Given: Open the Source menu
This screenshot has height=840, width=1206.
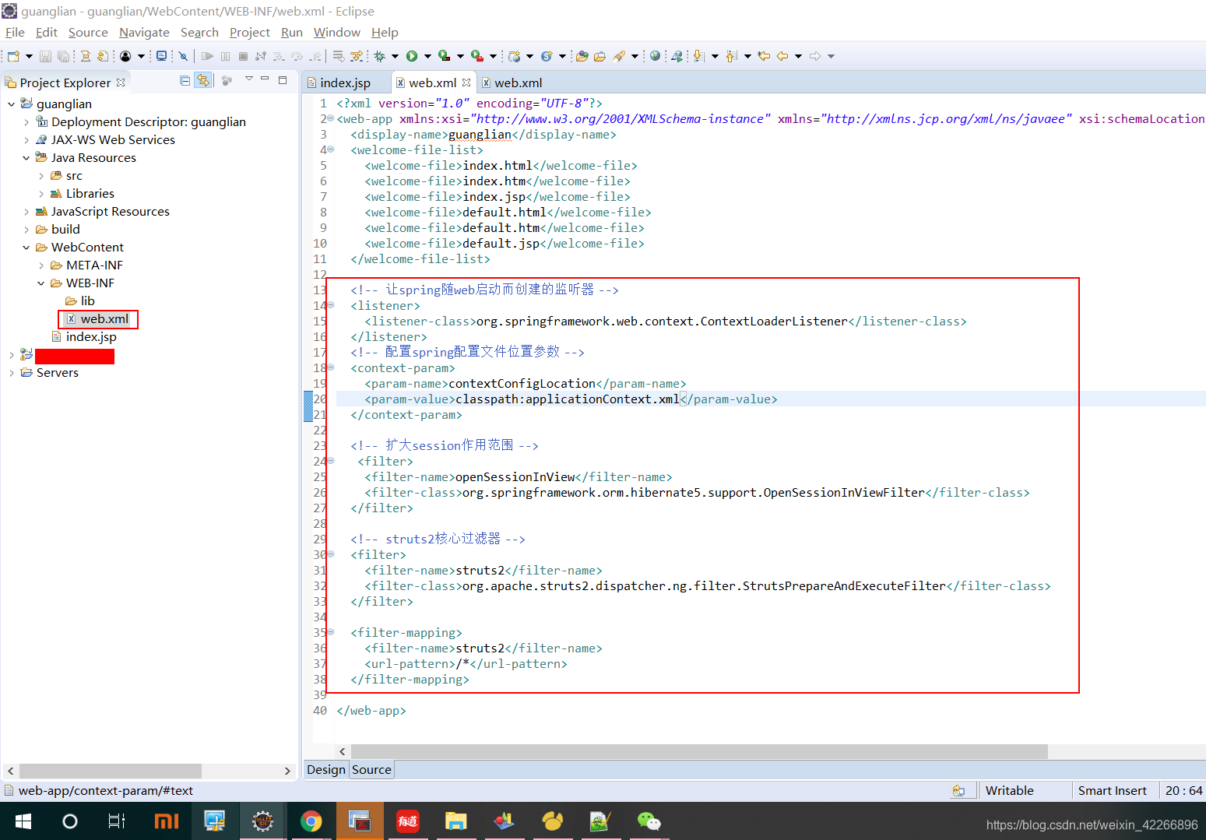Looking at the screenshot, I should click(x=88, y=32).
